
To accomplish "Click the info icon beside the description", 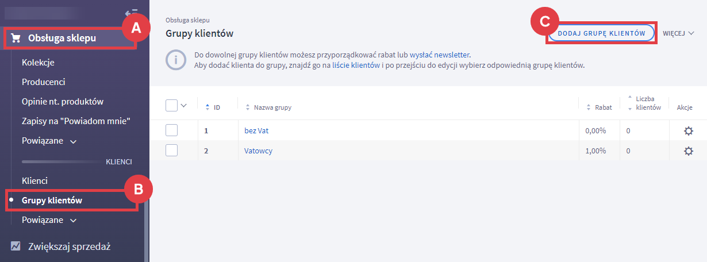I will pyautogui.click(x=176, y=60).
